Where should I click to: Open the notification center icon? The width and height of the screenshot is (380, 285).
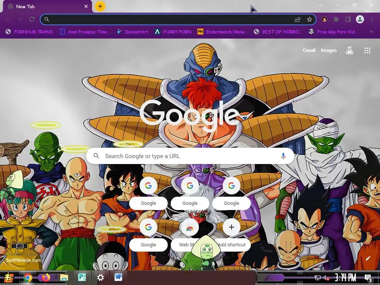pos(368,278)
